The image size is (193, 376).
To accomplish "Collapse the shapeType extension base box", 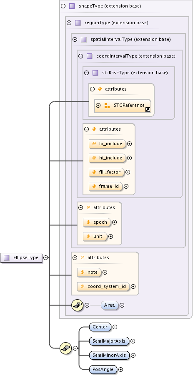I will click(63, 6).
